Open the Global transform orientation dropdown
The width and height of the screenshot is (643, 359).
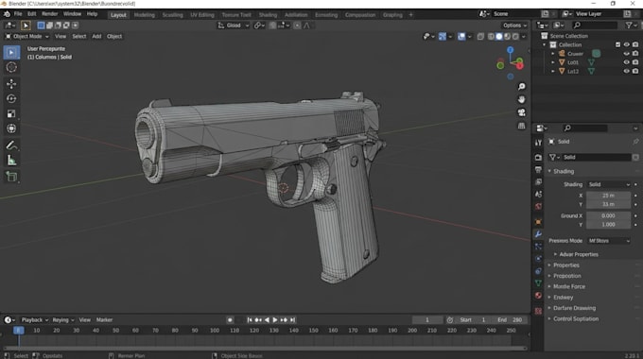coord(233,26)
